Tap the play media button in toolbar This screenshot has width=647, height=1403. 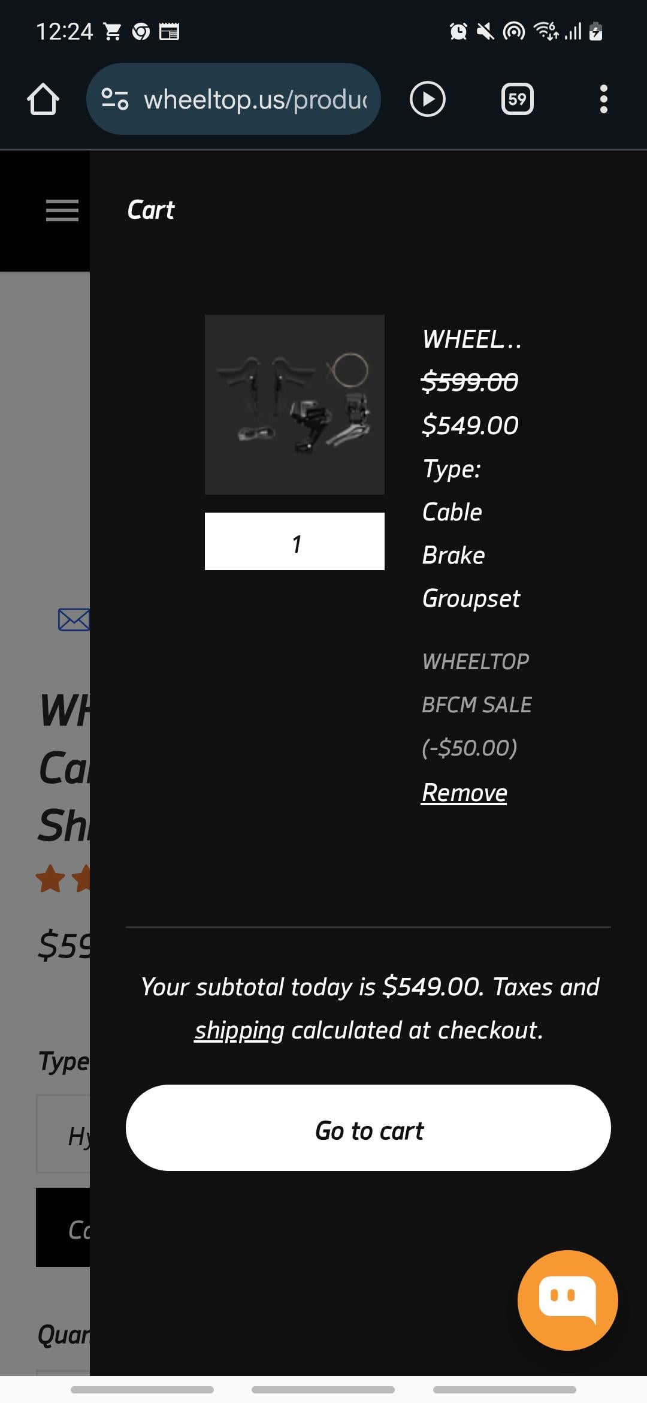pyautogui.click(x=427, y=99)
